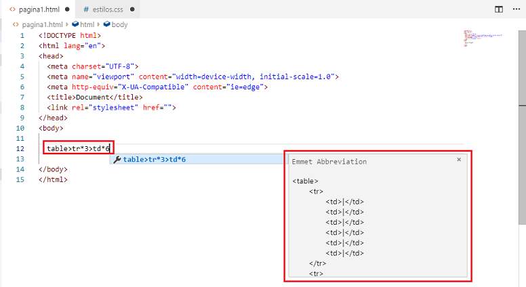Click the code minimap

[483, 39]
